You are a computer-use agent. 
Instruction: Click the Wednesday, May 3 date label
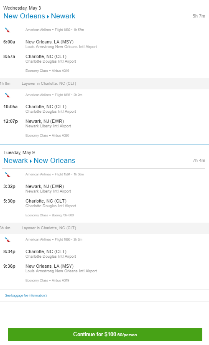click(22, 8)
